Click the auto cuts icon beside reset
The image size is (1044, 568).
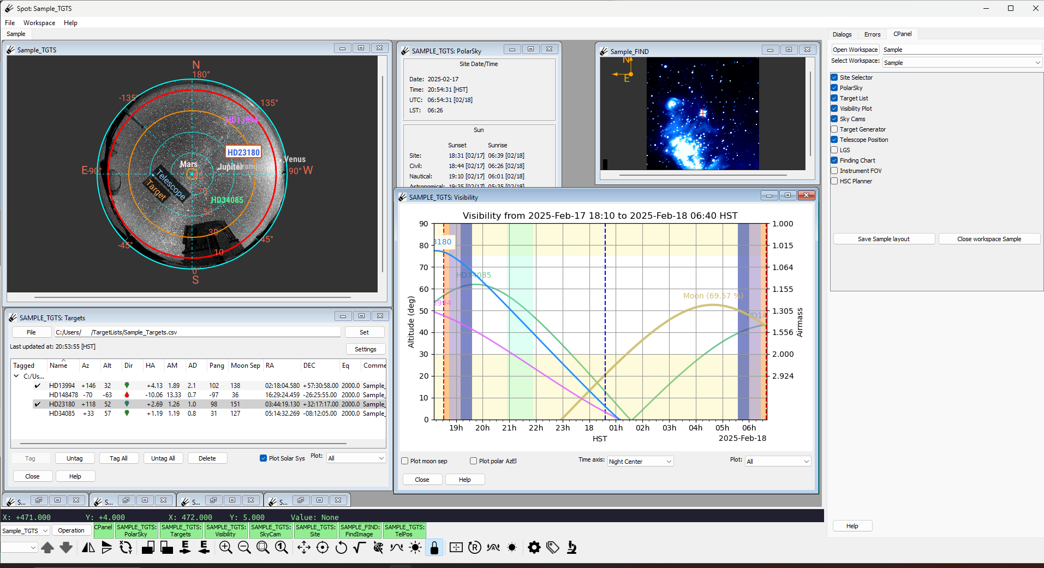tap(493, 547)
